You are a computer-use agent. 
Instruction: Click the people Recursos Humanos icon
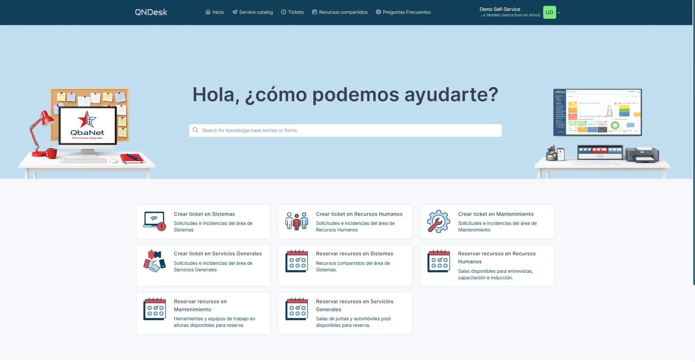pos(297,221)
